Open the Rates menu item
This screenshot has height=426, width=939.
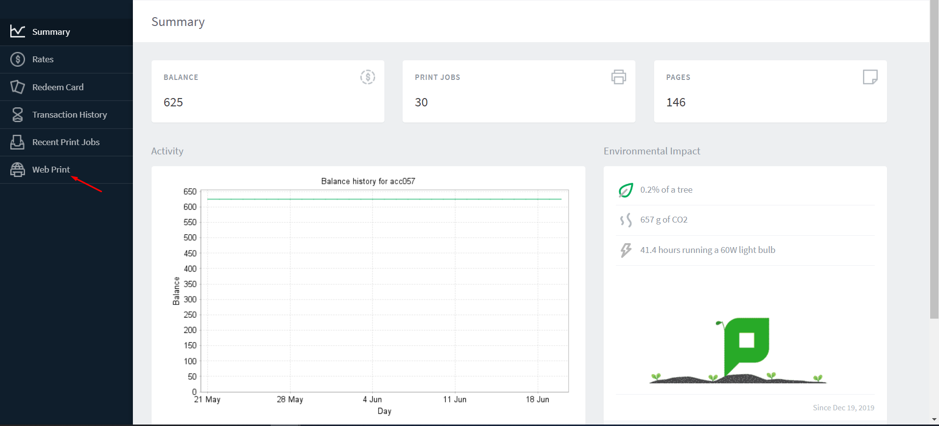pyautogui.click(x=43, y=59)
